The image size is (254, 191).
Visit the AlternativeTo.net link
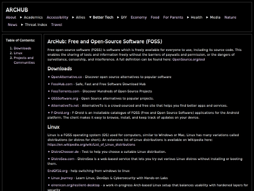65,106
